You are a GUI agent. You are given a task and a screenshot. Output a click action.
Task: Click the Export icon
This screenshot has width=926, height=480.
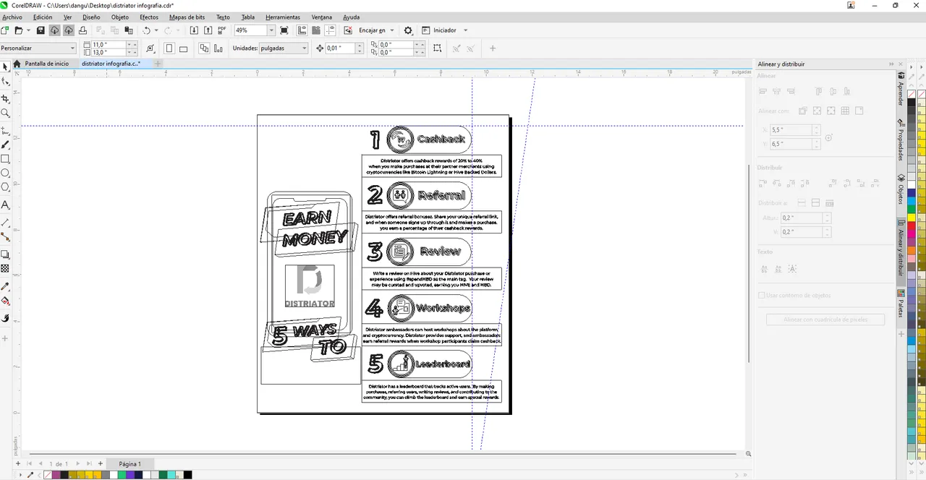[208, 30]
